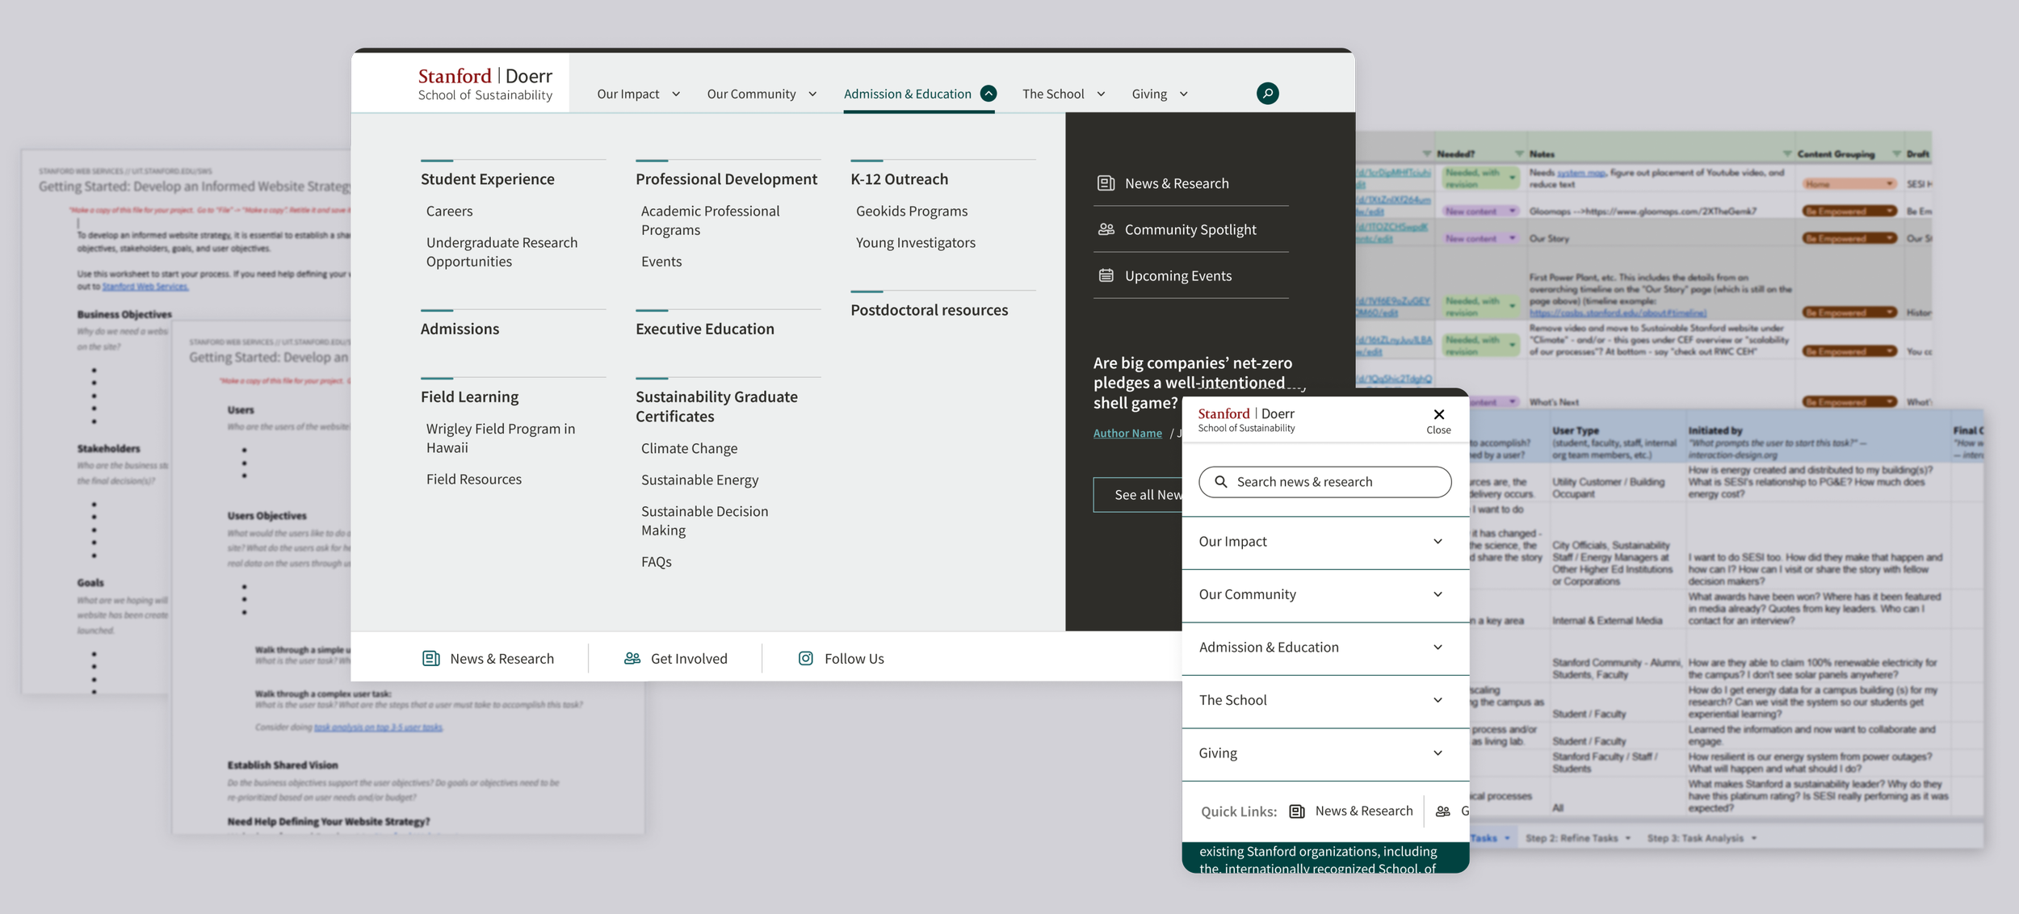2019x914 pixels.
Task: Click the Follow Us Instagram icon
Action: tap(805, 658)
